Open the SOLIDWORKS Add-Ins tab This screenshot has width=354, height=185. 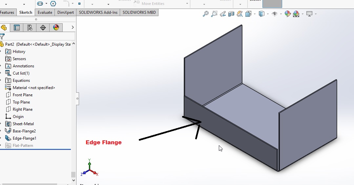98,12
